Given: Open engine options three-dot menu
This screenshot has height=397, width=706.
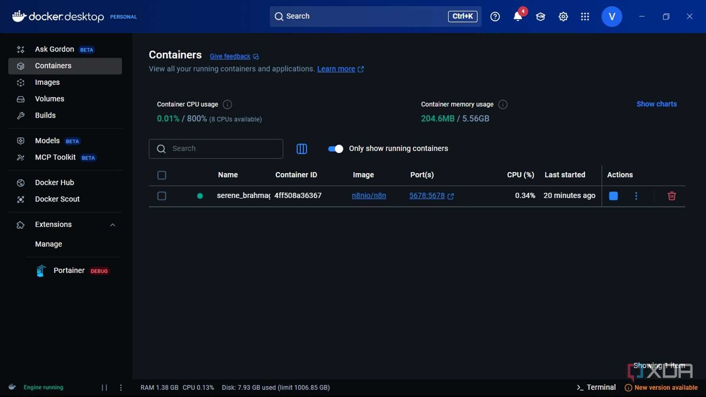Looking at the screenshot, I should [121, 387].
